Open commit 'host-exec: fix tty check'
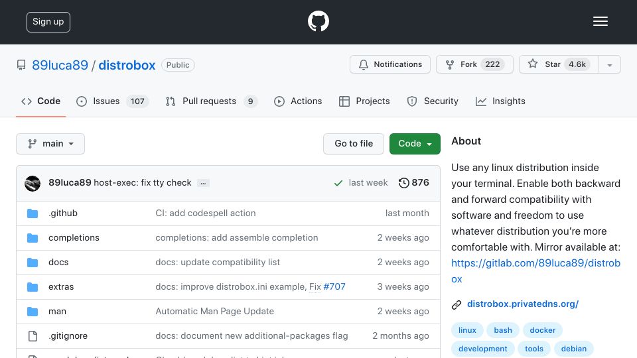Screen dimensions: 637x358 click(x=142, y=183)
